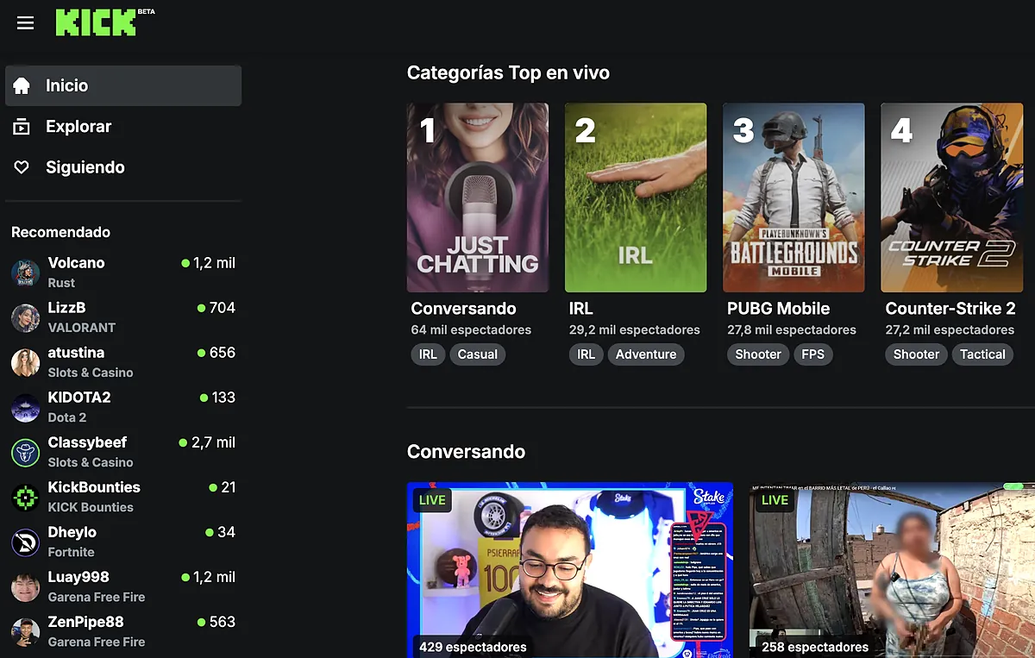This screenshot has width=1035, height=658.
Task: Click the Siguiendo heart icon
Action: [x=22, y=167]
